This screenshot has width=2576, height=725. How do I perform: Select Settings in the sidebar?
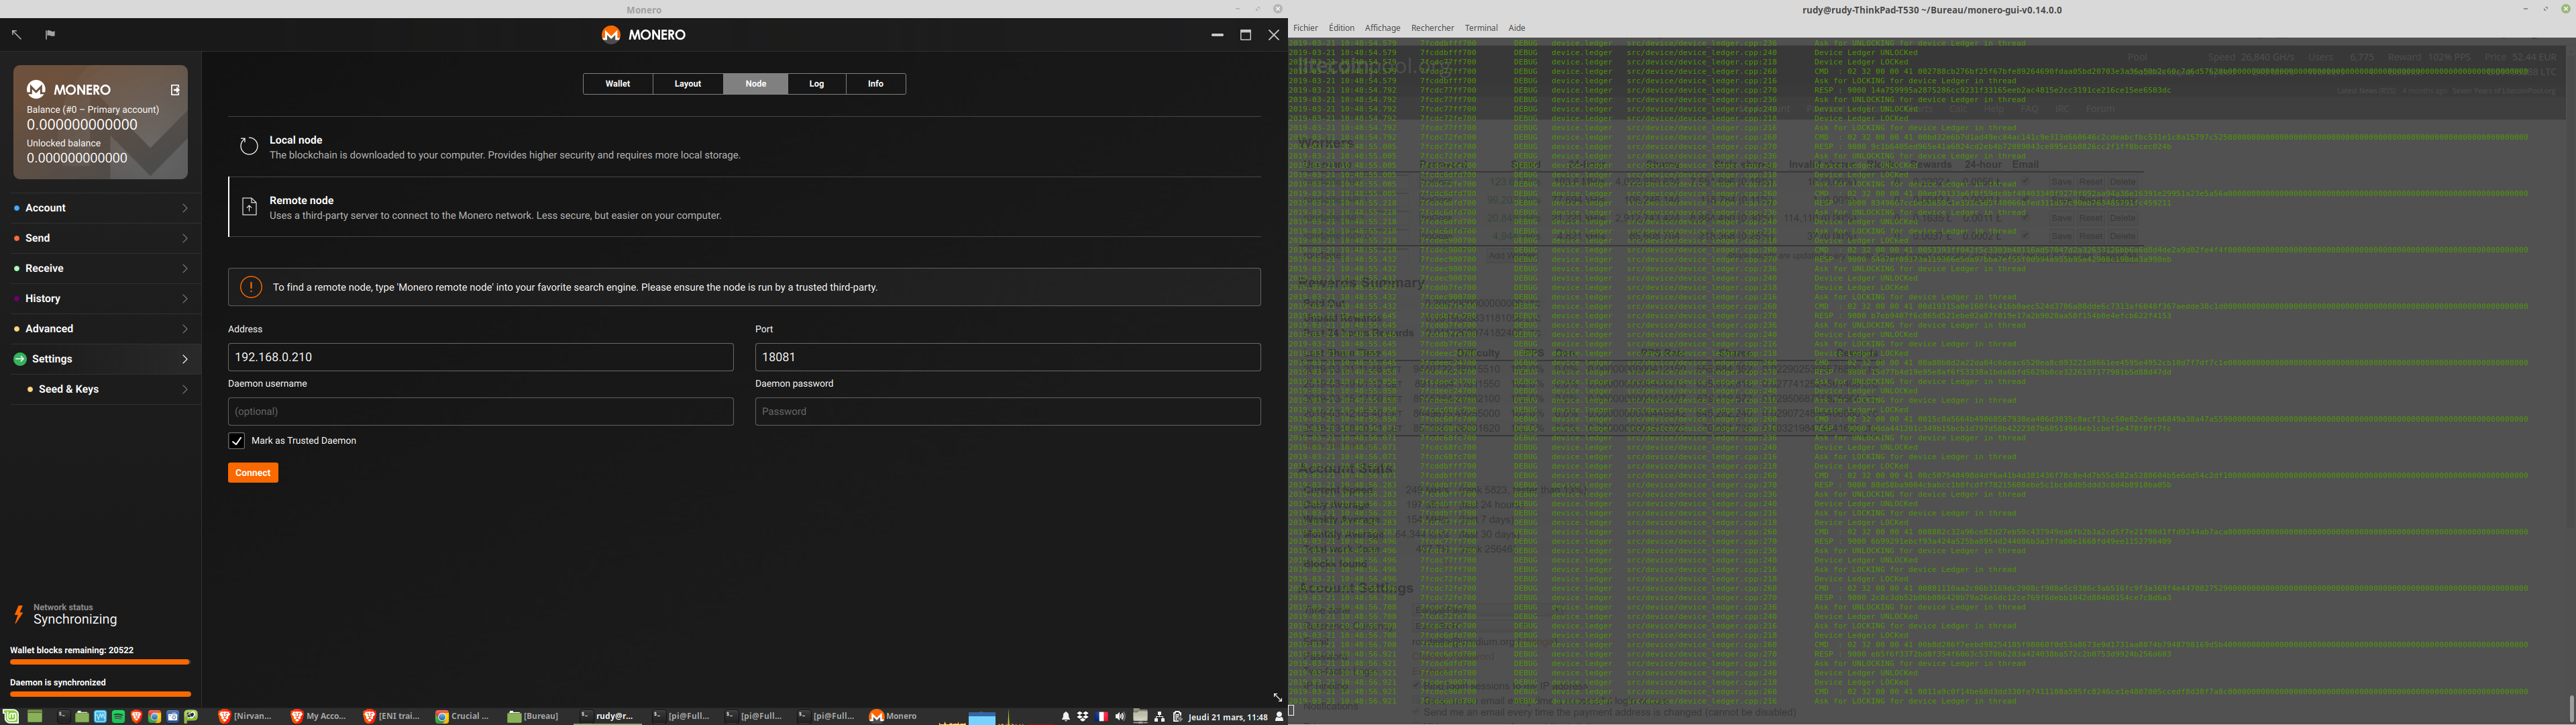101,358
